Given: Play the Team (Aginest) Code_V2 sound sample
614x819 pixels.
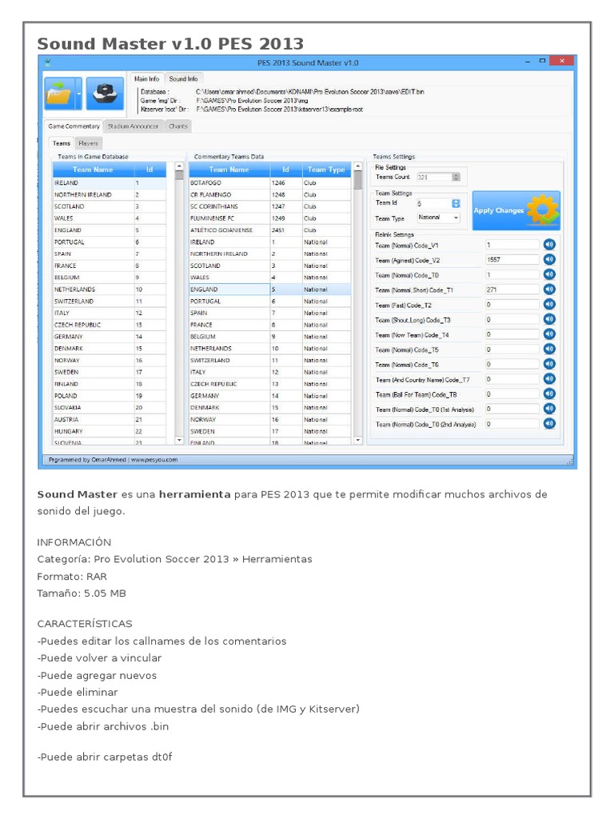Looking at the screenshot, I should pyautogui.click(x=549, y=260).
